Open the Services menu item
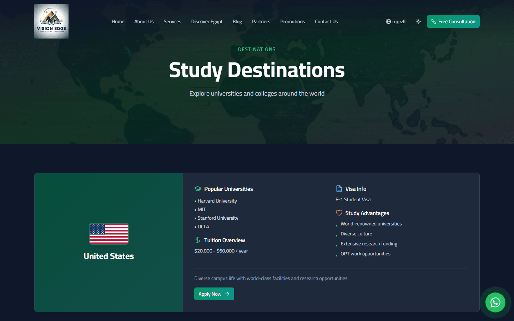The image size is (514, 321). pyautogui.click(x=172, y=21)
